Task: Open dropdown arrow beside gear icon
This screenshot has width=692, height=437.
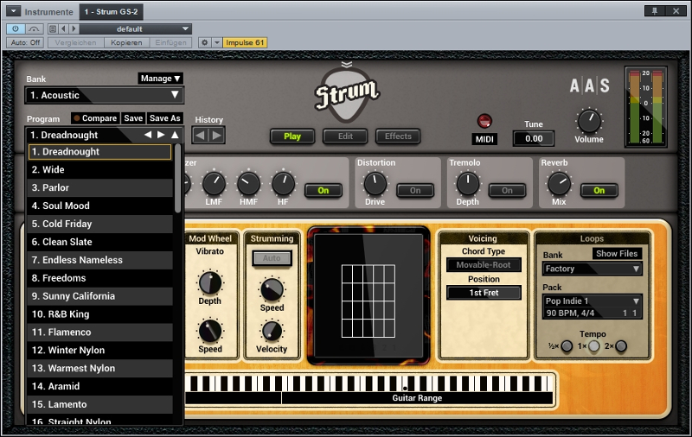Action: tap(217, 42)
